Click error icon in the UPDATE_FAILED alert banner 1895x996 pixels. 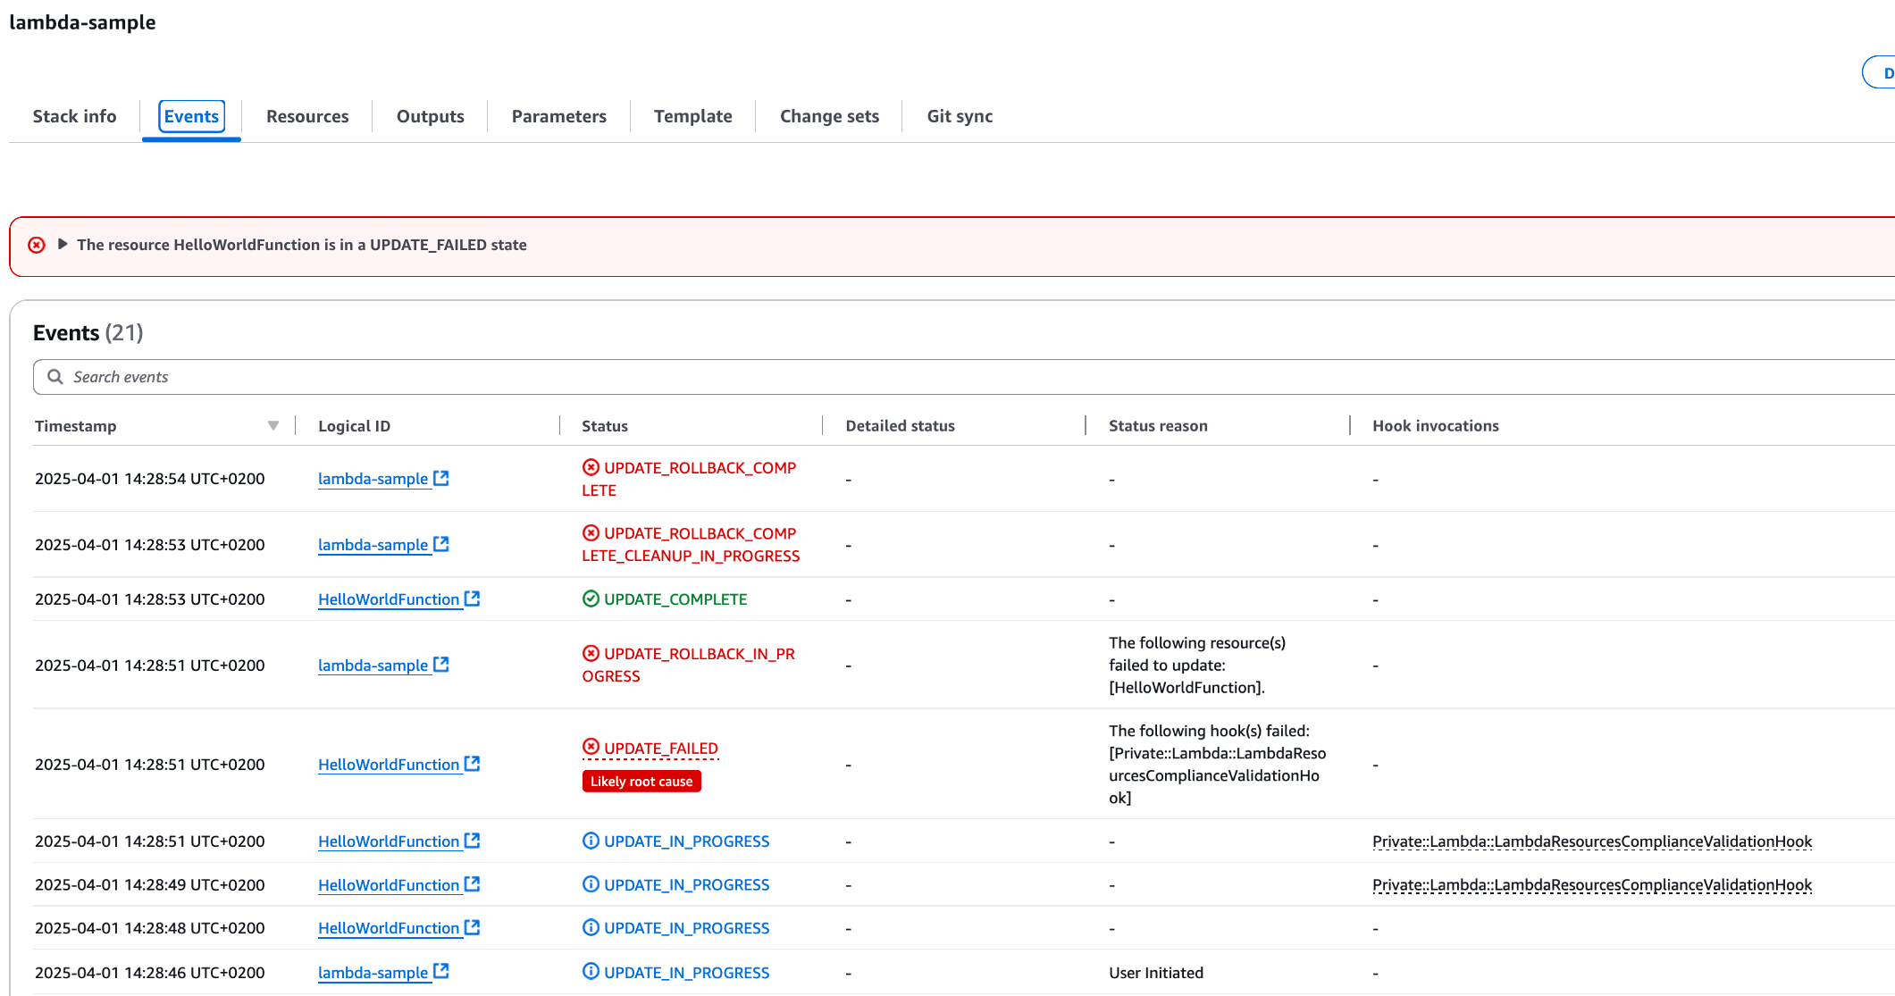coord(36,245)
